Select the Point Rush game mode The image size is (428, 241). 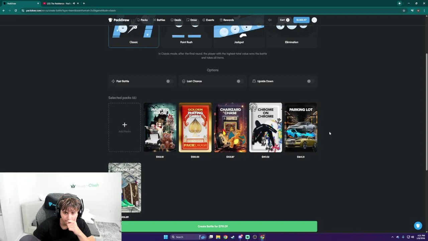pos(186,37)
